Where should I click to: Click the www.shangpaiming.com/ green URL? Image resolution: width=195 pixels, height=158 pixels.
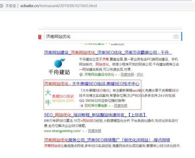click(62, 131)
